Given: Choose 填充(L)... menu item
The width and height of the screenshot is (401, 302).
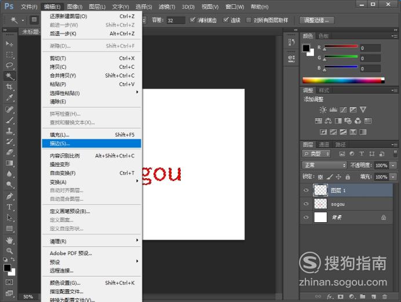Looking at the screenshot, I should click(x=92, y=135).
